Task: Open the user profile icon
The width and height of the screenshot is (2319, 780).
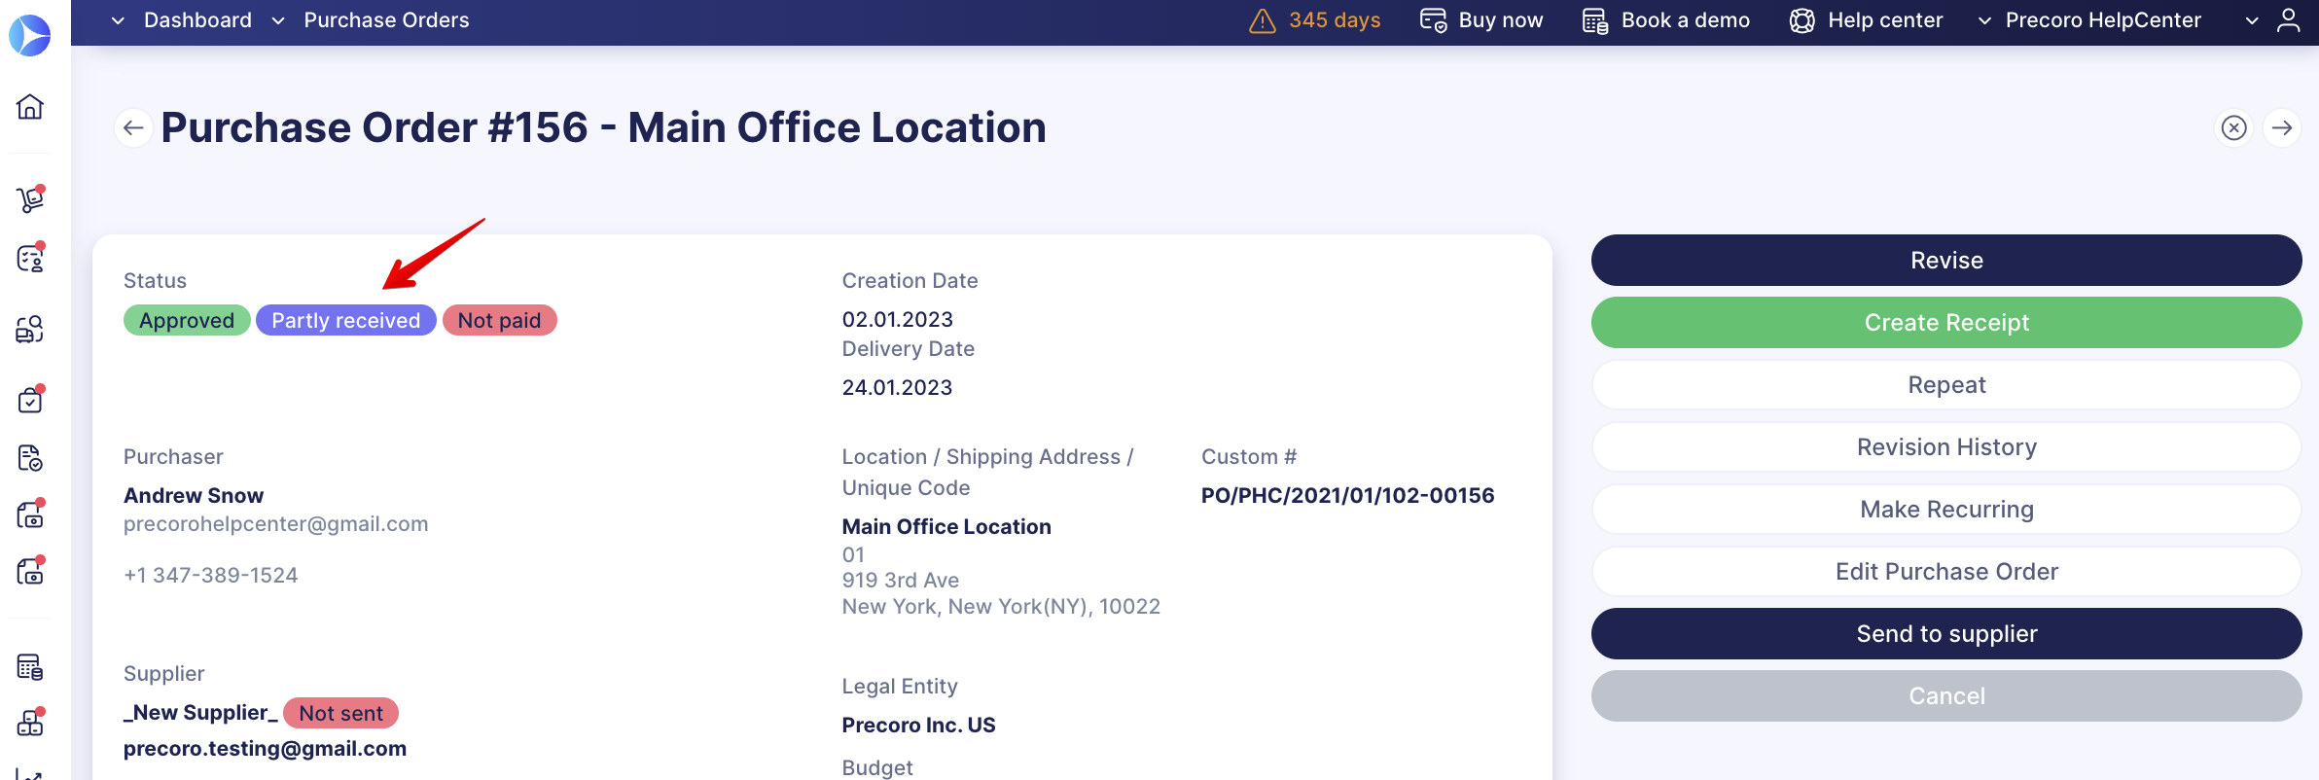Action: [2289, 20]
